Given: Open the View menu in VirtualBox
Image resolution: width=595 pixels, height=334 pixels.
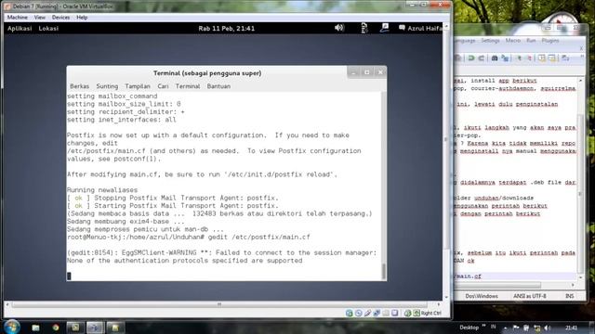Looking at the screenshot, I should pos(39,18).
